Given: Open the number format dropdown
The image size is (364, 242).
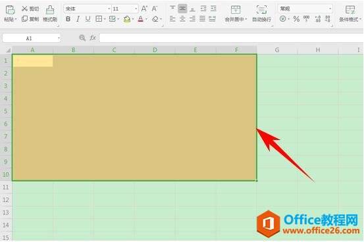Looking at the screenshot, I should (330, 9).
